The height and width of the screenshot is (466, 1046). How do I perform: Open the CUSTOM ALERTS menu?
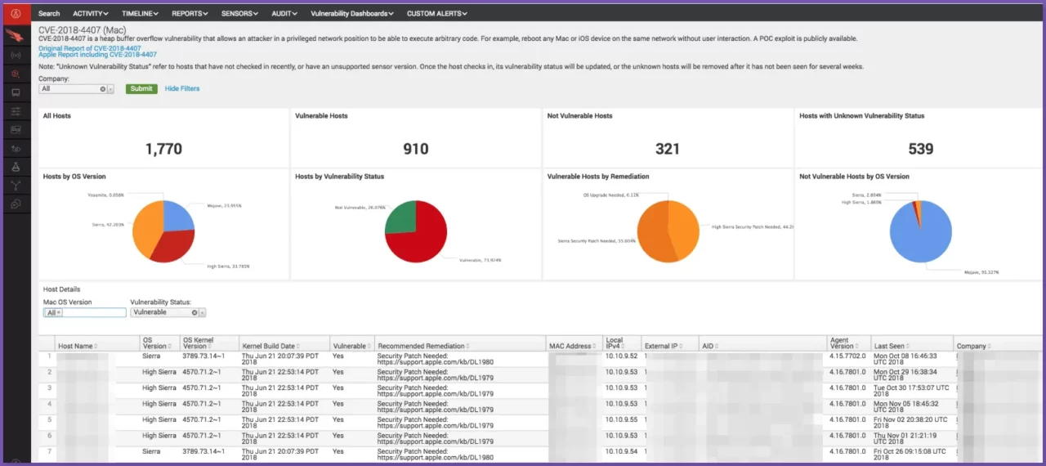coord(436,13)
